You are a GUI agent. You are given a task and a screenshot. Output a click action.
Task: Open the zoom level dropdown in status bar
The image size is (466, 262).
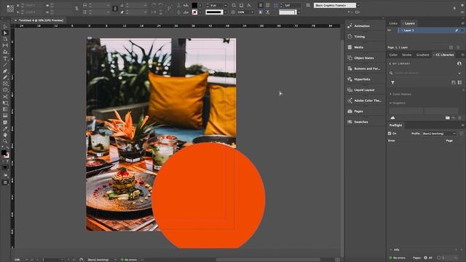26,260
